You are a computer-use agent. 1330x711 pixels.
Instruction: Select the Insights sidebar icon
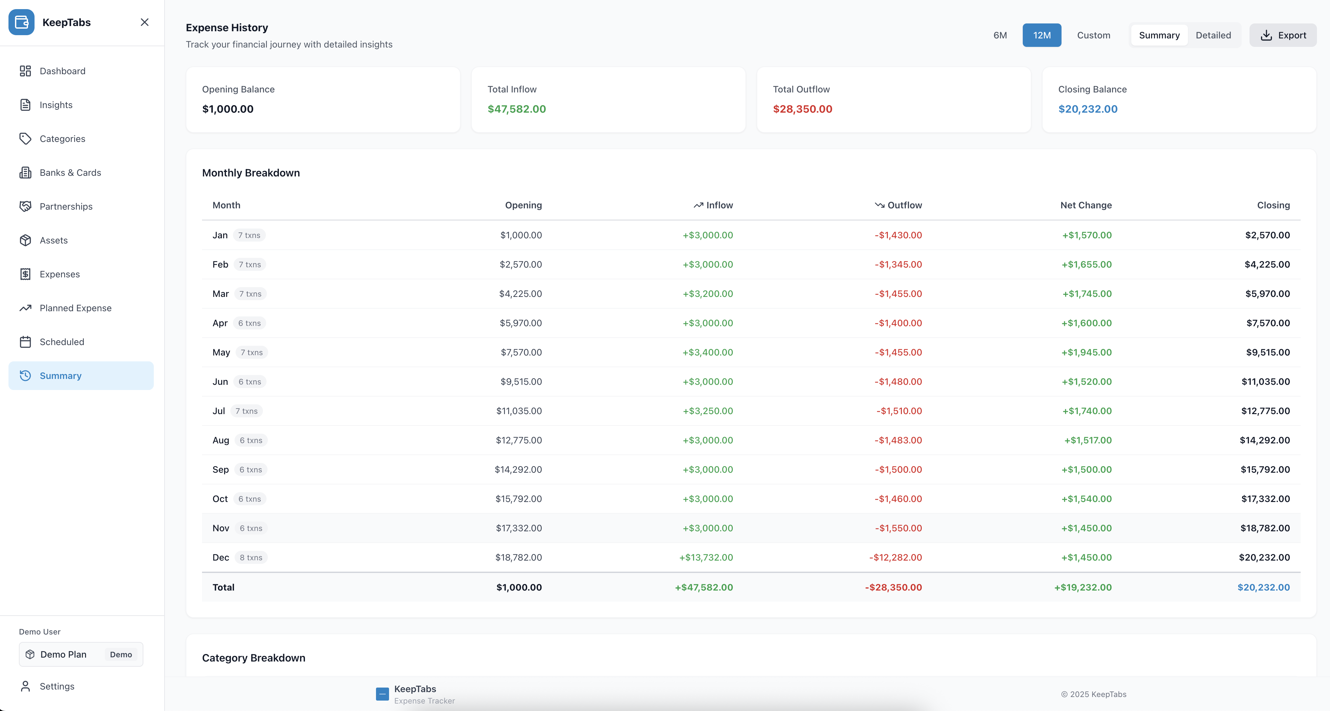(x=25, y=104)
